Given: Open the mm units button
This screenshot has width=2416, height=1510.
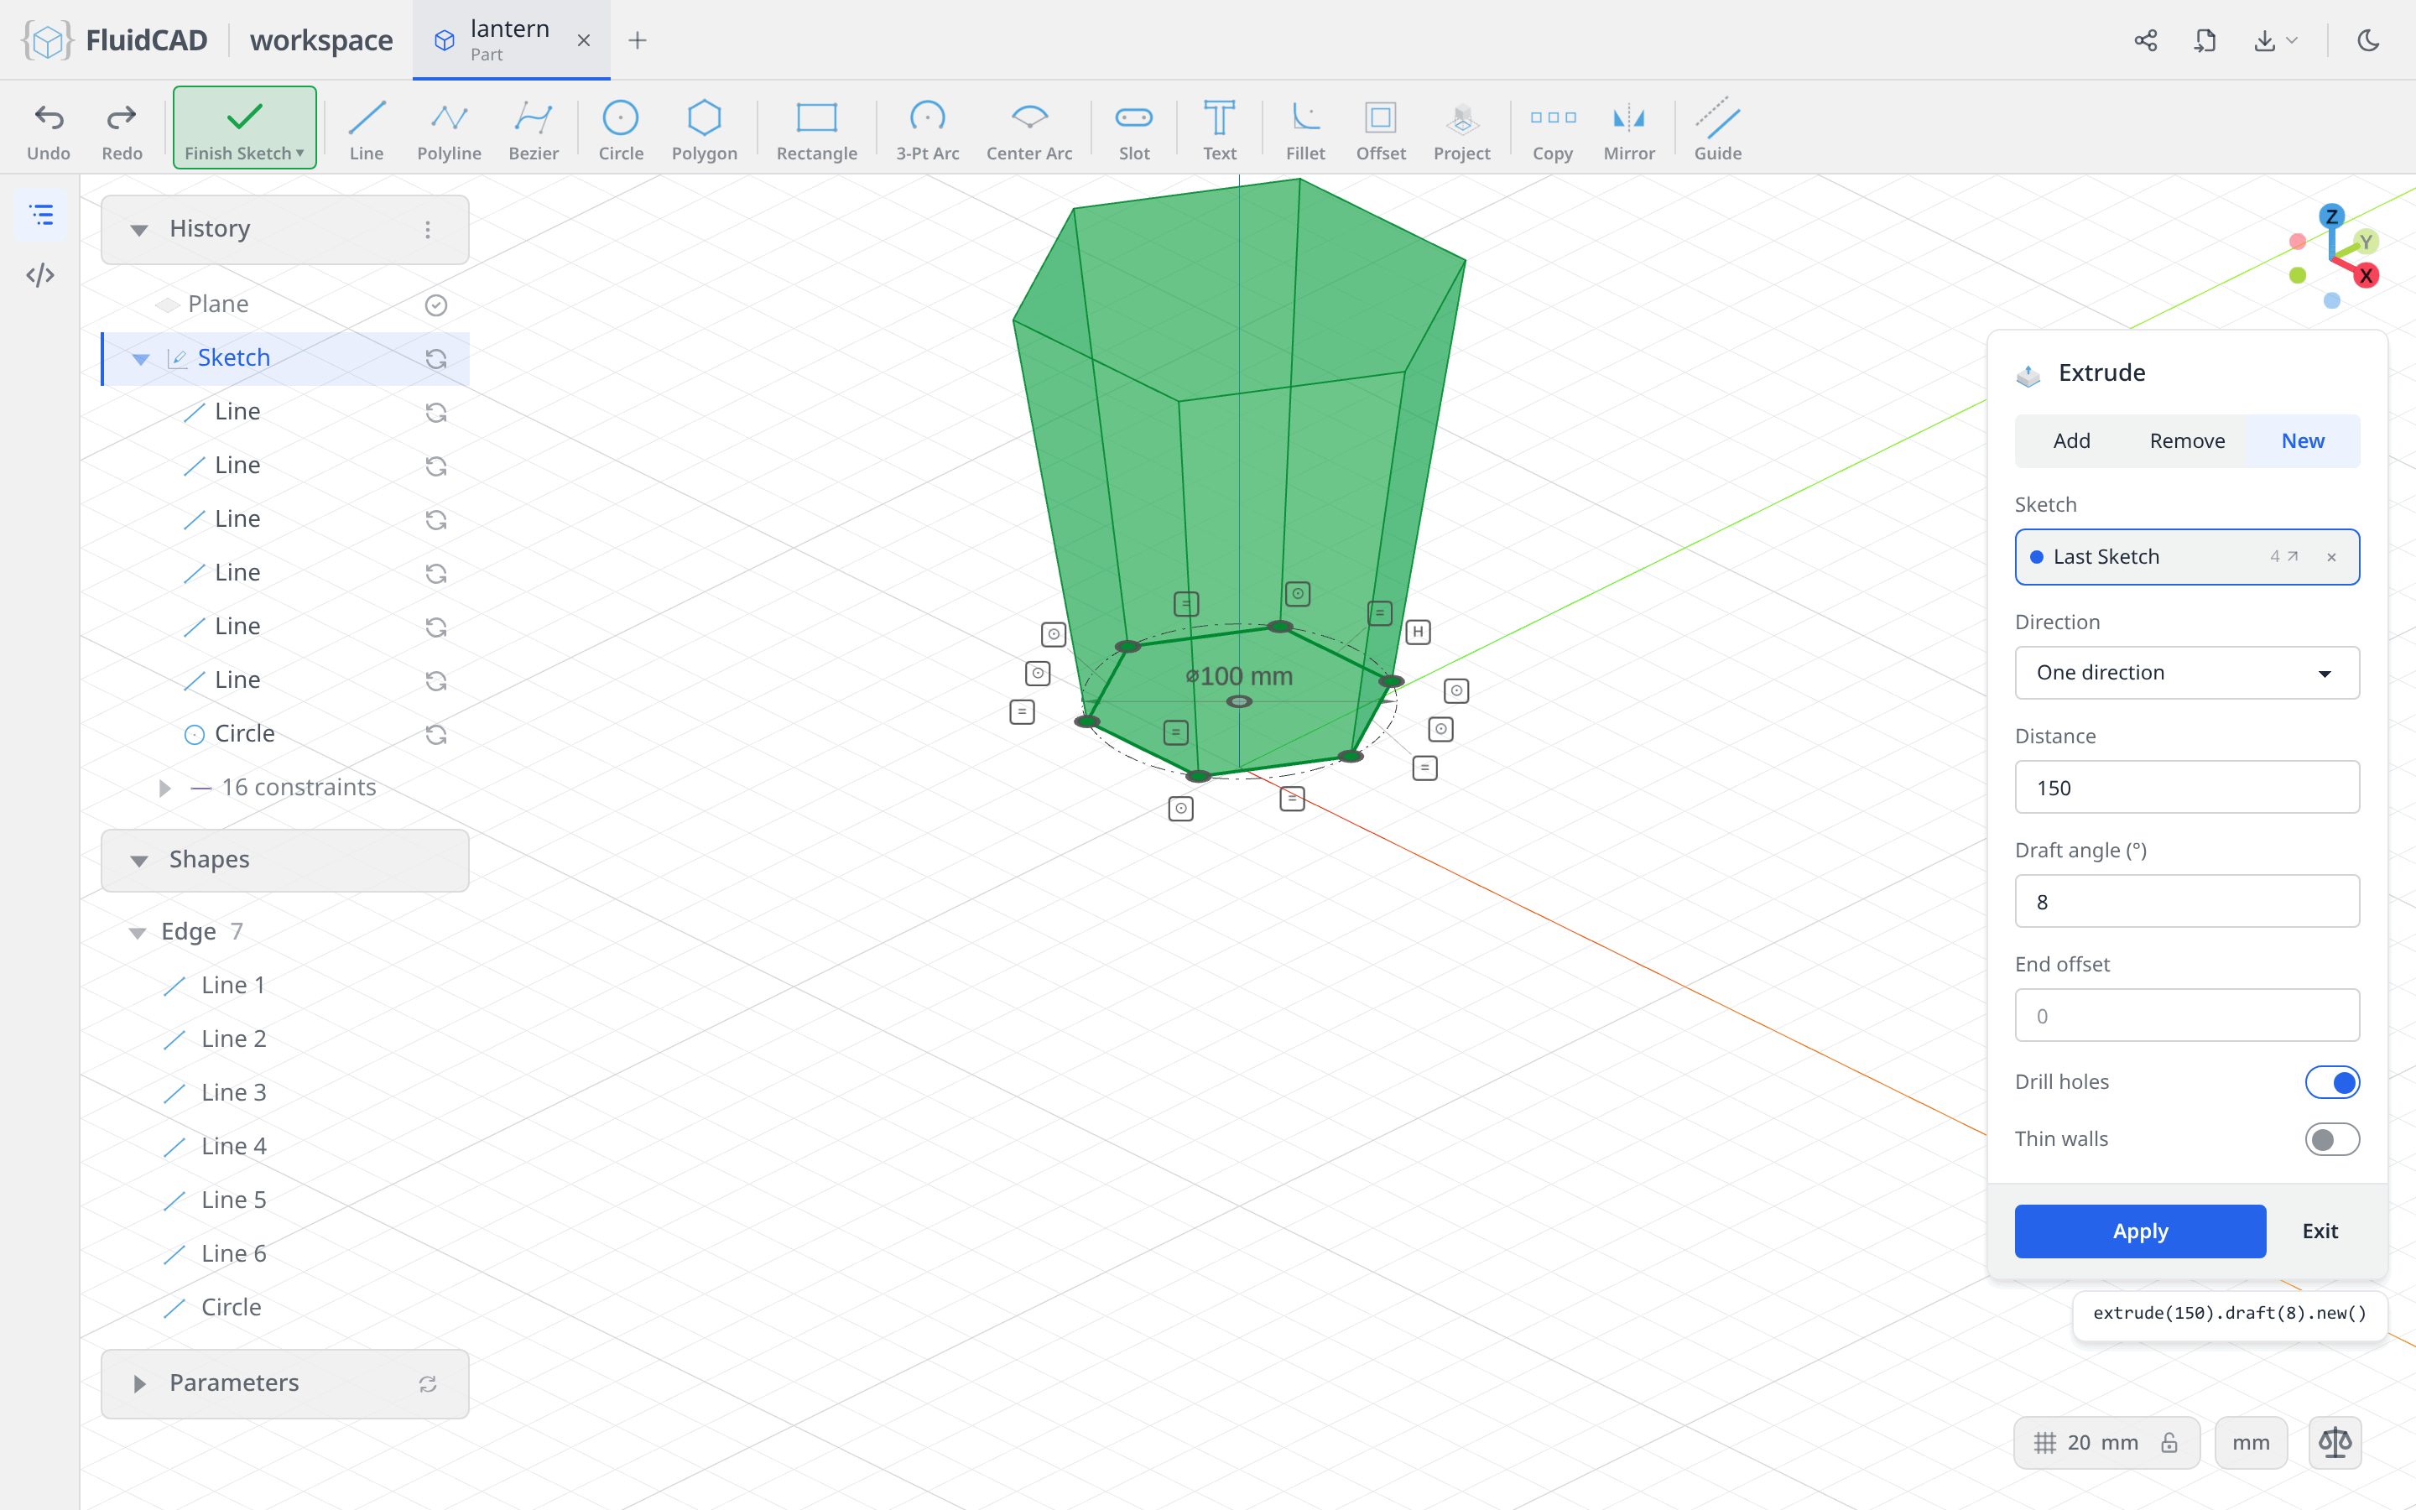Looking at the screenshot, I should tap(2250, 1443).
